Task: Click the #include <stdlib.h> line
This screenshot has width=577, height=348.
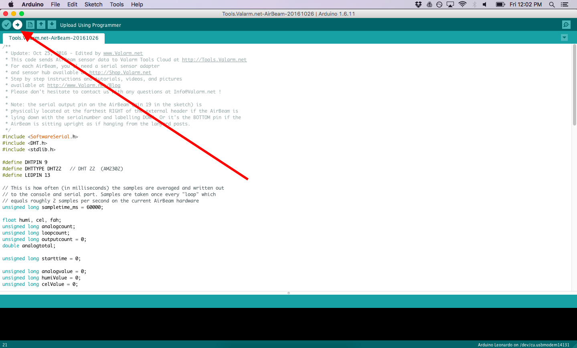Action: click(29, 150)
